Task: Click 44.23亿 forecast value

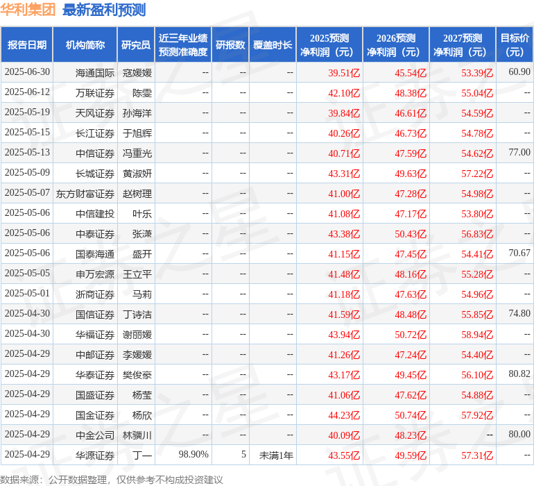Action: (344, 415)
